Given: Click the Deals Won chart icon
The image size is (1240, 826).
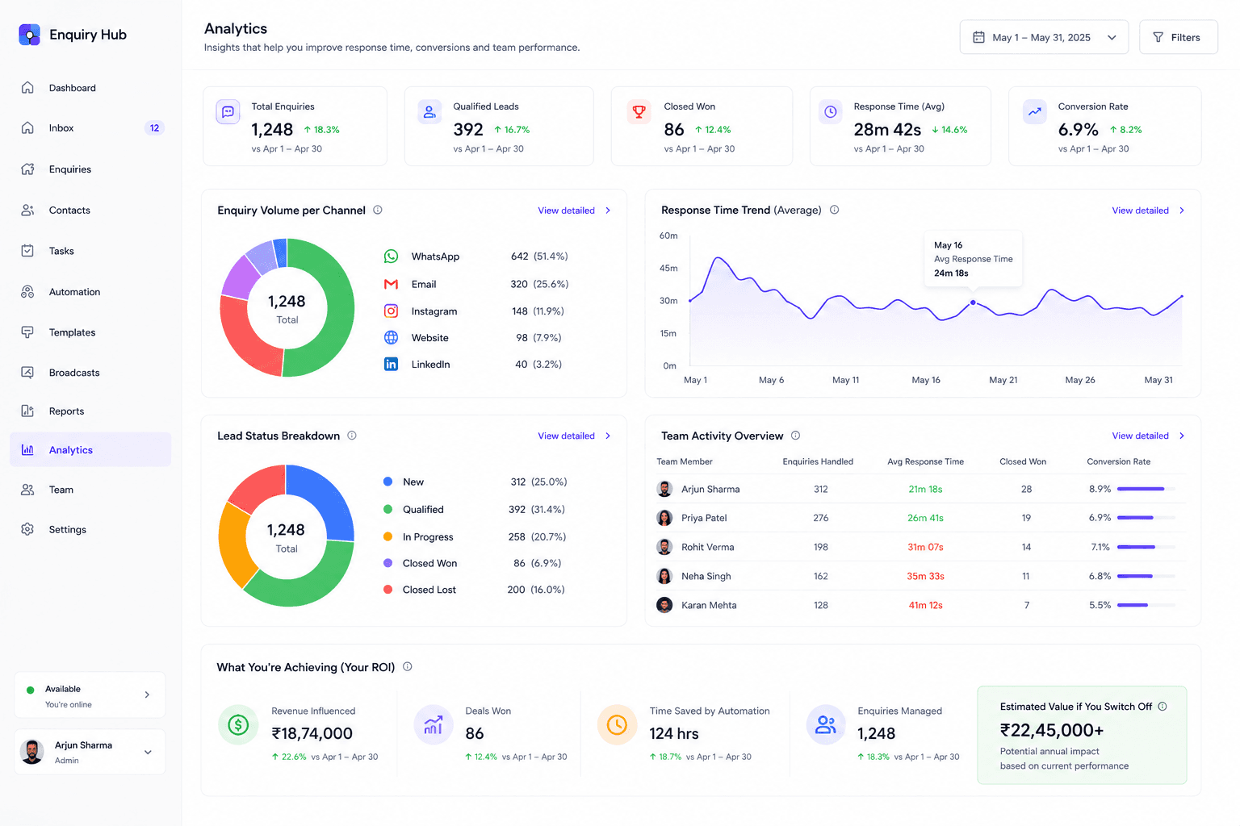Looking at the screenshot, I should click(434, 724).
